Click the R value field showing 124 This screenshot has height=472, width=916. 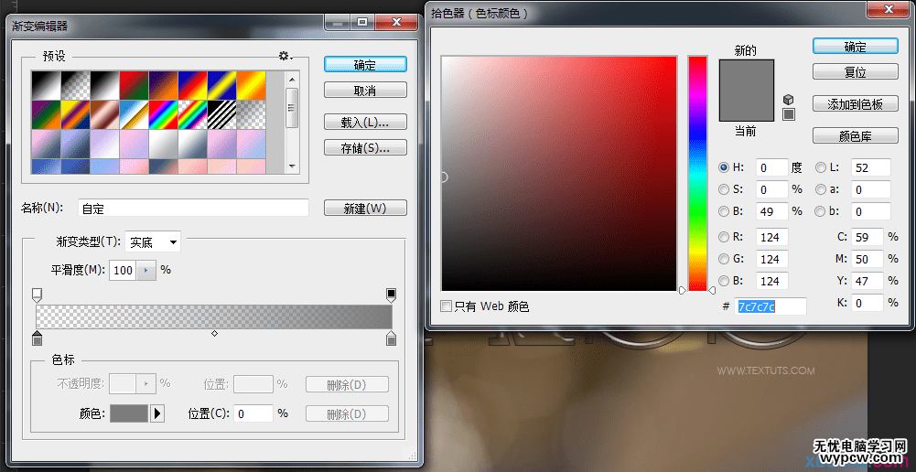coord(772,237)
